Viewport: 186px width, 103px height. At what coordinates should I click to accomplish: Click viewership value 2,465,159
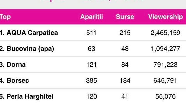pyautogui.click(x=165, y=33)
